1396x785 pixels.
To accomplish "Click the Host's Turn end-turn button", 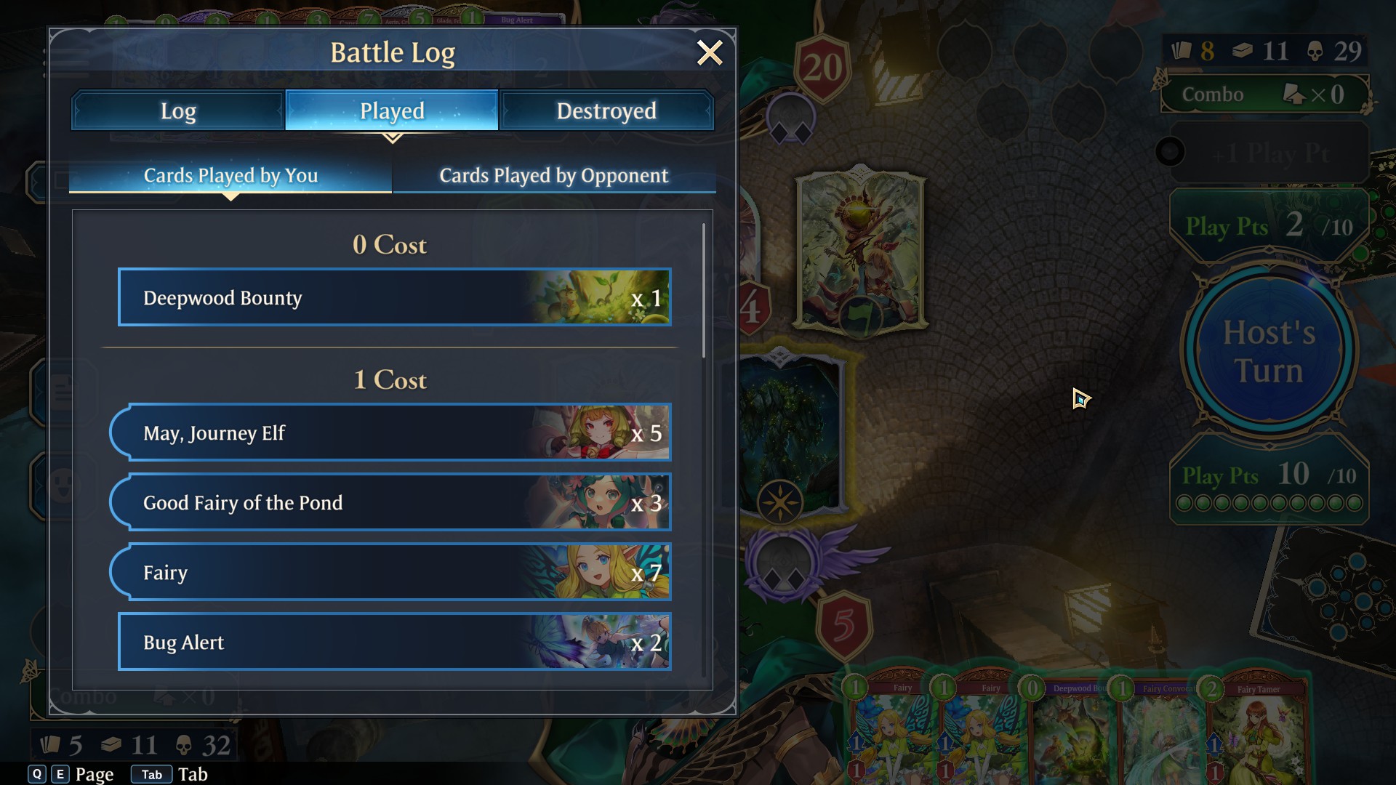I will (x=1269, y=350).
